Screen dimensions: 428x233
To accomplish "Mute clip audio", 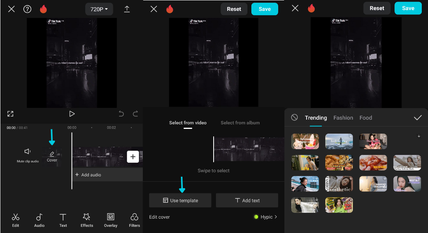I will click(28, 156).
